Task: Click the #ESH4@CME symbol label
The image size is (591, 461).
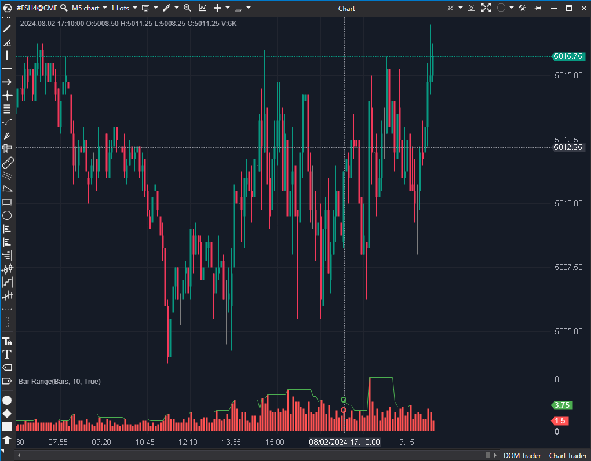Action: (x=37, y=8)
